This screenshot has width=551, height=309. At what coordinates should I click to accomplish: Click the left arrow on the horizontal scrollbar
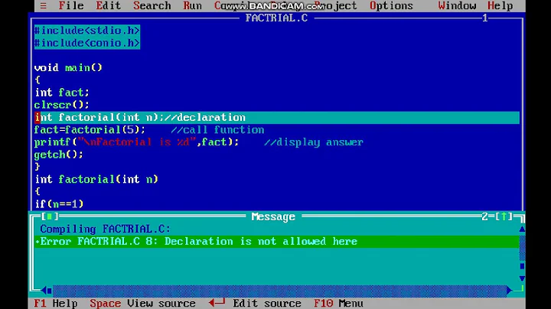coord(46,291)
